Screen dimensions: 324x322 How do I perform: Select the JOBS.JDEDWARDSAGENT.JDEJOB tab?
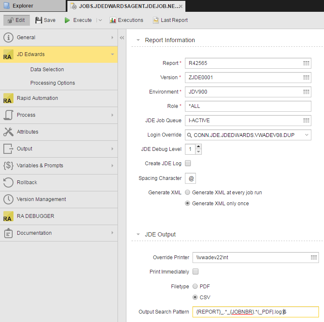click(126, 6)
